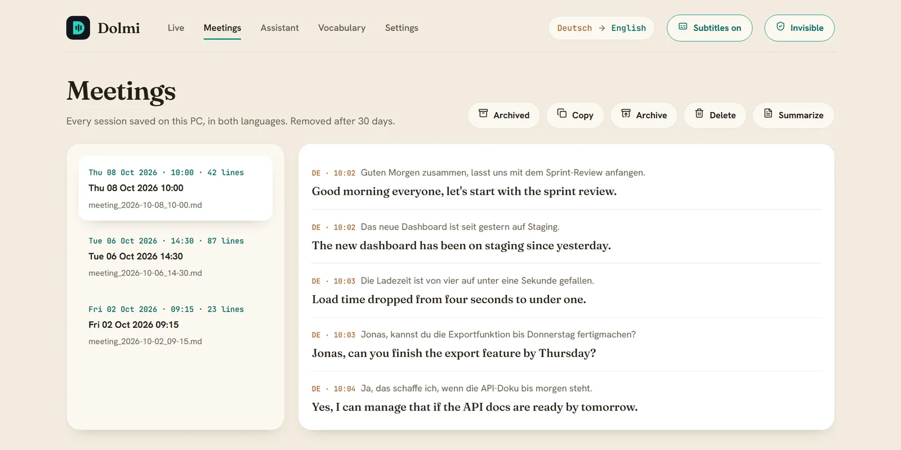
Task: Click the Dolmi brand name
Action: click(119, 28)
